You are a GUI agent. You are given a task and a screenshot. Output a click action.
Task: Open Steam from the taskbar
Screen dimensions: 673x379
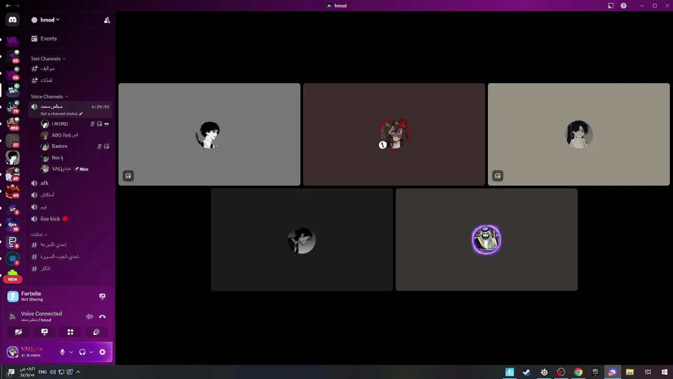point(526,372)
